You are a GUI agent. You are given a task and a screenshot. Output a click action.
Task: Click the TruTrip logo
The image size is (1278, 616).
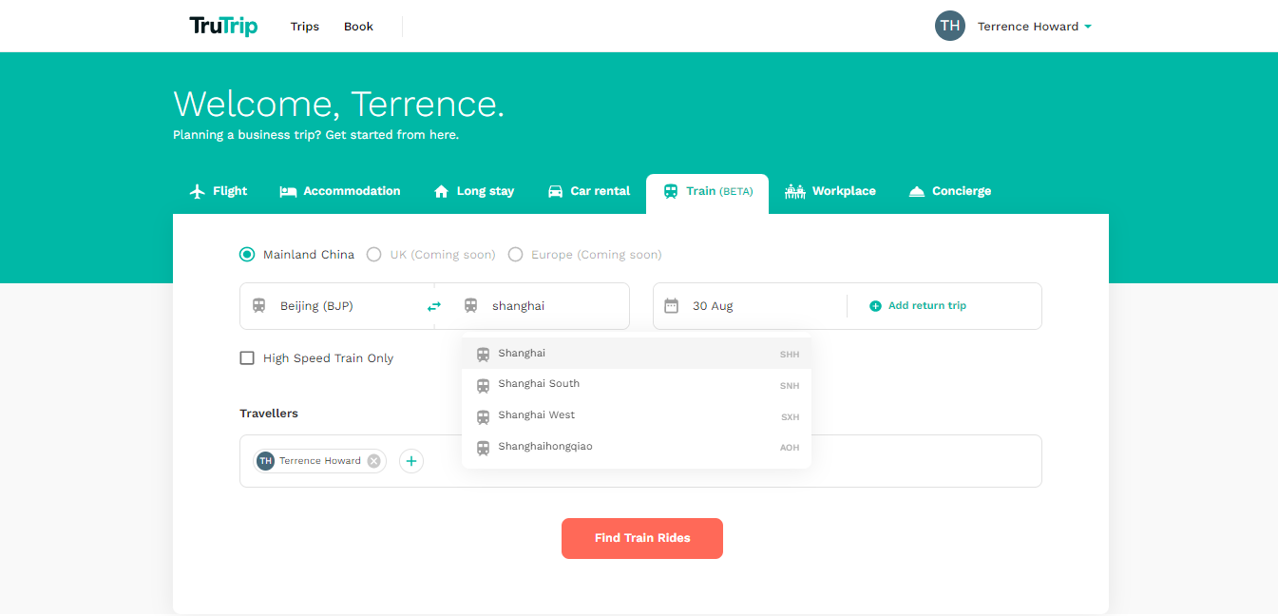(x=223, y=26)
